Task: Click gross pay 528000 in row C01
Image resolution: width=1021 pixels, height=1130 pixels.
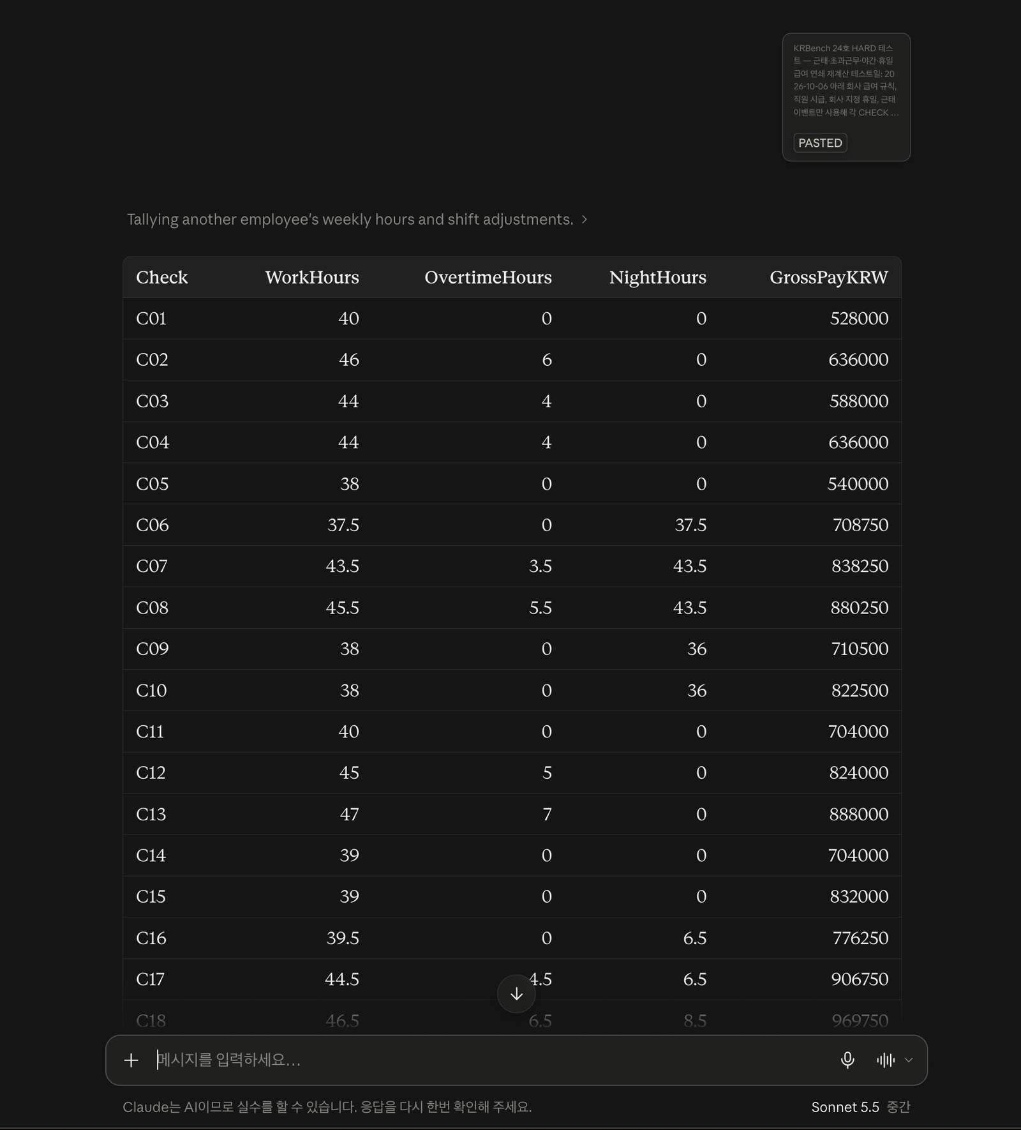Action: tap(859, 318)
